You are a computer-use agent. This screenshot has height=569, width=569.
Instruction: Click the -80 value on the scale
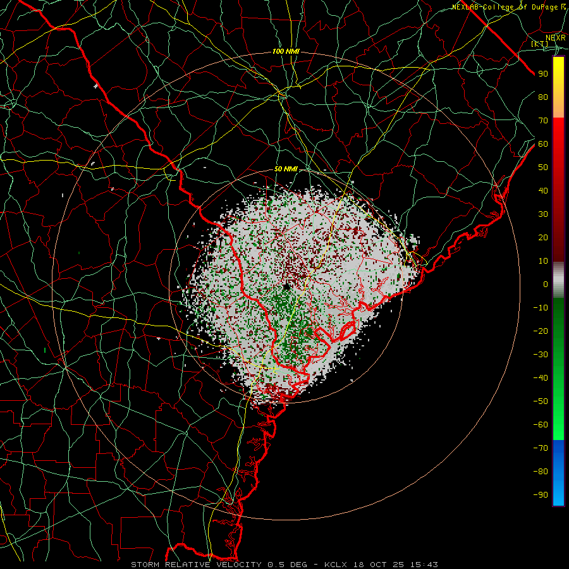click(541, 472)
